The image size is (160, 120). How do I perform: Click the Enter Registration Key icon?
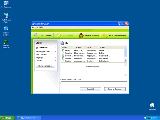pyautogui.click(x=105, y=36)
